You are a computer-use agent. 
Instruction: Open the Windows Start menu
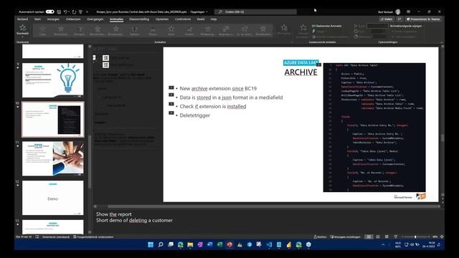tap(151, 244)
